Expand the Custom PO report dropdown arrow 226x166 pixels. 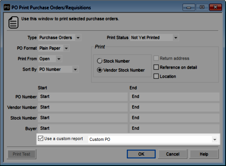(215, 139)
